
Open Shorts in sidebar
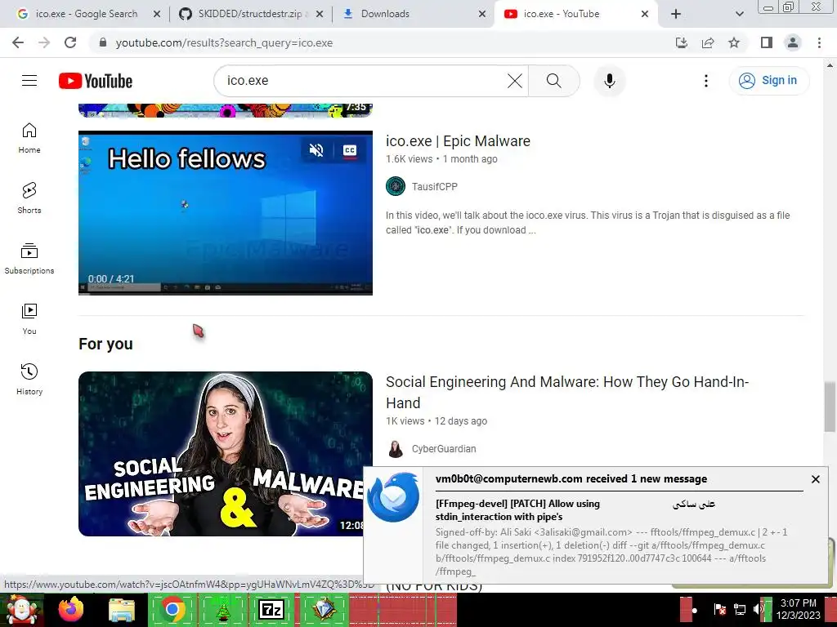[29, 198]
